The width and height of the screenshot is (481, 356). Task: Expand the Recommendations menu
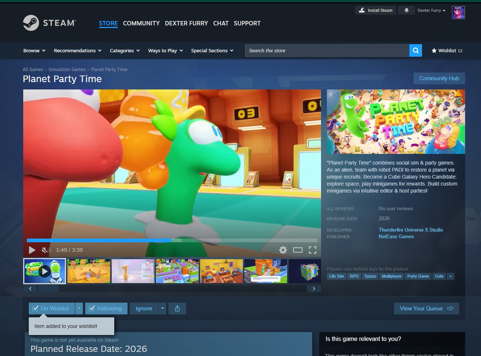pyautogui.click(x=78, y=50)
